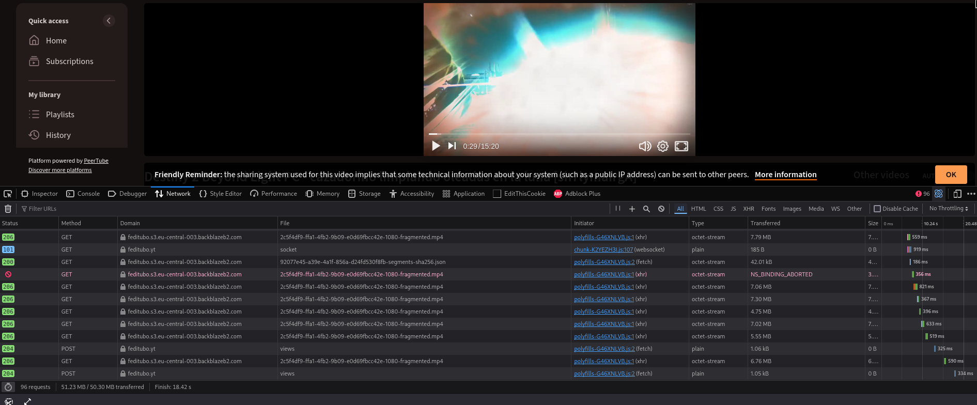Filter requests by JS
977x405 pixels.
point(733,209)
